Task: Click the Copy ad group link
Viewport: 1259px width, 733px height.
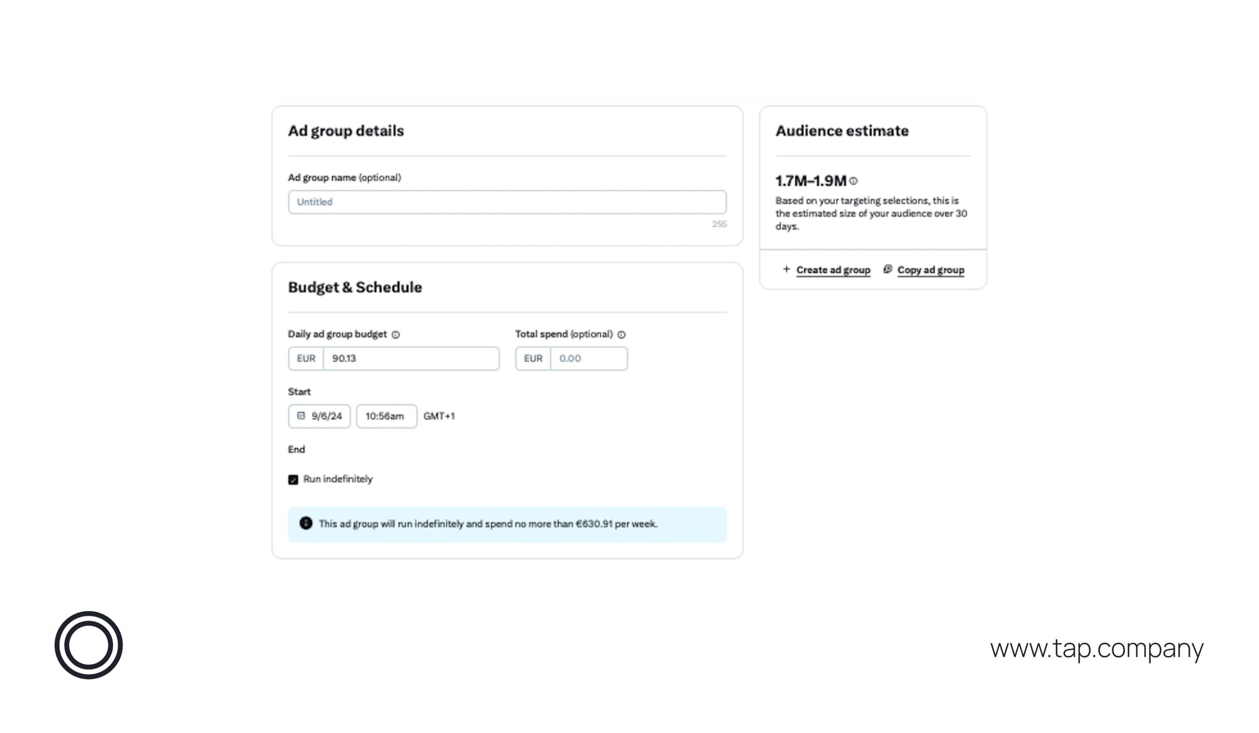Action: 931,269
